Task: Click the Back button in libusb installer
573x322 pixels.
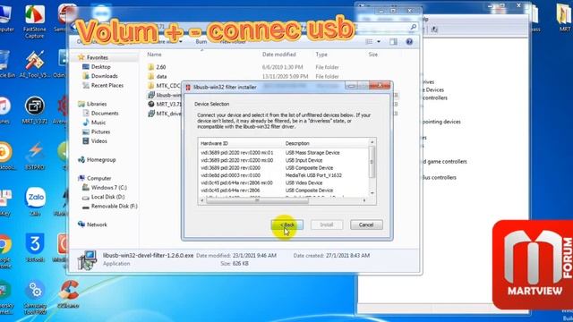Action: [x=287, y=225]
